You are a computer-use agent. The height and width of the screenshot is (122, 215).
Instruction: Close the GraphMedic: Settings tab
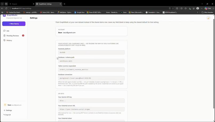pyautogui.click(x=60, y=4)
